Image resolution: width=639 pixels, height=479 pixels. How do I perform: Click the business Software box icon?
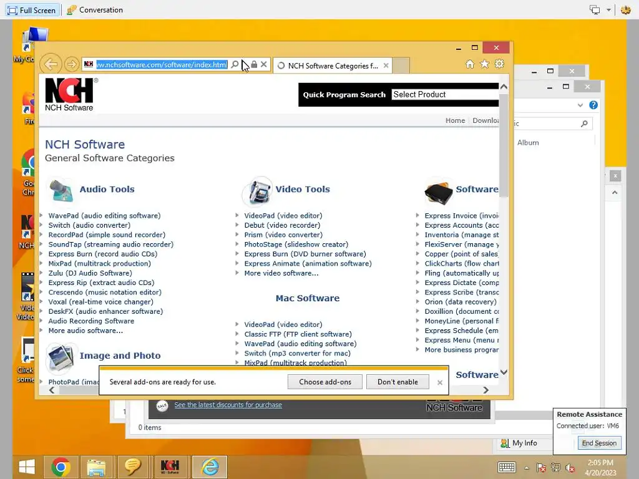coord(439,193)
